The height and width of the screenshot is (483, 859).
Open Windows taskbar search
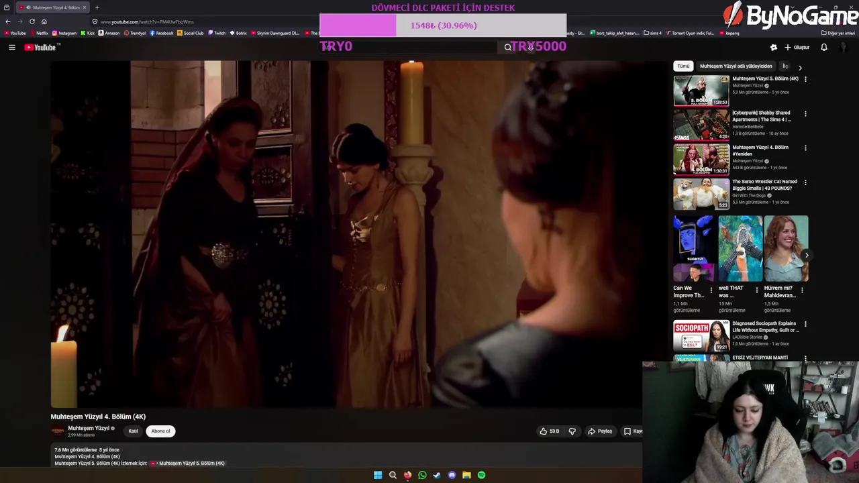pos(393,475)
